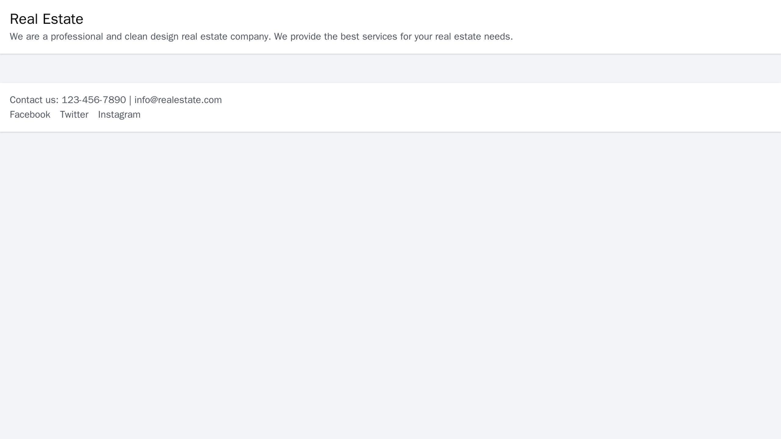Image resolution: width=781 pixels, height=439 pixels.
Task: Click the info@realestate.com email address
Action: 178,100
